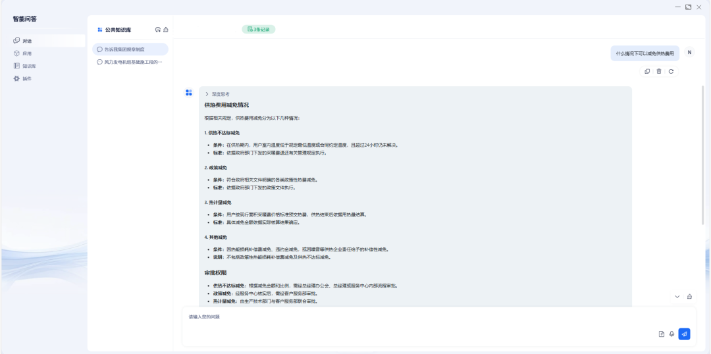The image size is (711, 354).
Task: Click the N user avatar
Action: pyautogui.click(x=689, y=53)
